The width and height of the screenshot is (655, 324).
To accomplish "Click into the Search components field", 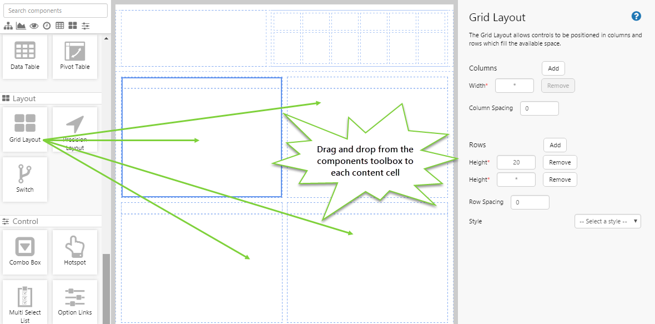I will 56,10.
